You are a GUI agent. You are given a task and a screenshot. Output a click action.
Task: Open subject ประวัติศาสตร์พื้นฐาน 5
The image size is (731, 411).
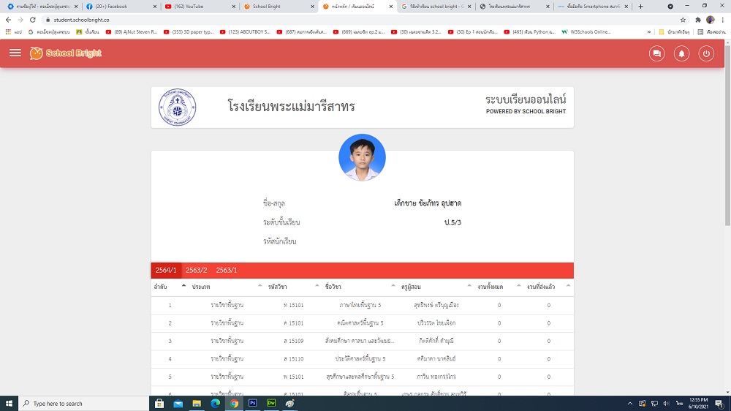point(360,359)
